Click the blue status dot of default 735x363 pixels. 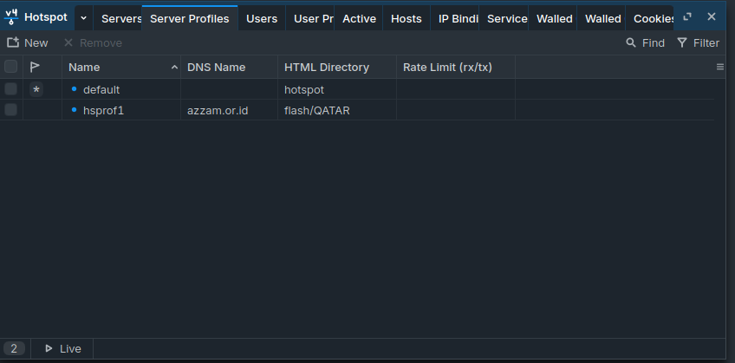point(74,88)
